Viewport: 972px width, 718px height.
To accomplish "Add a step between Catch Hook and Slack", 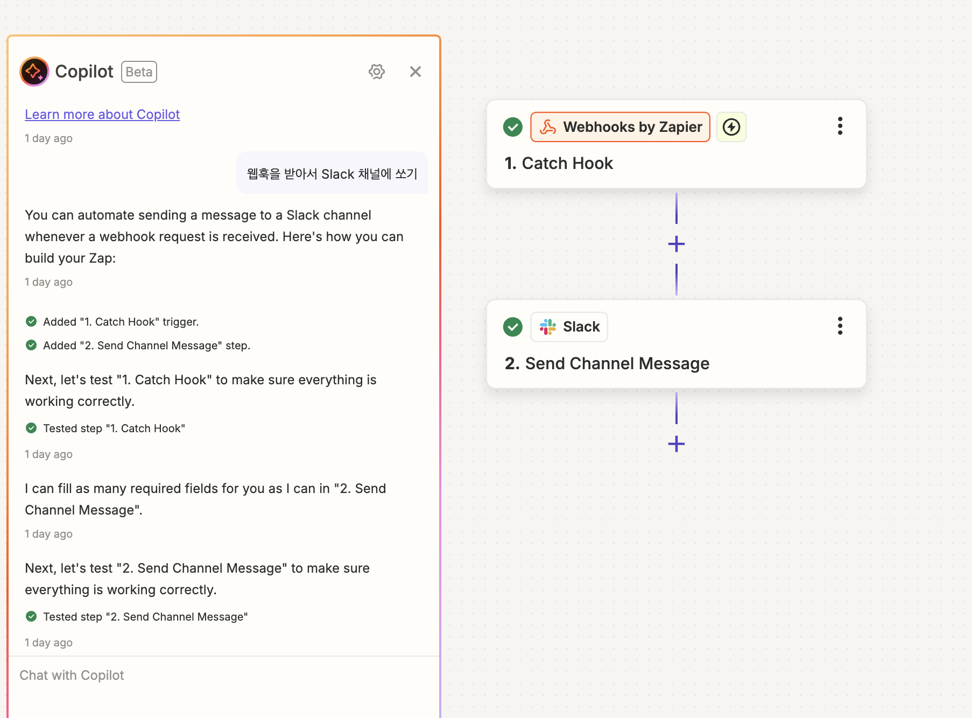I will click(677, 244).
